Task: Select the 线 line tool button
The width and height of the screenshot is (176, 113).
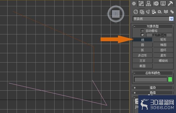Action: click(x=143, y=40)
